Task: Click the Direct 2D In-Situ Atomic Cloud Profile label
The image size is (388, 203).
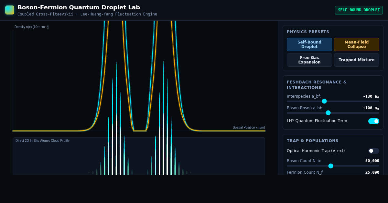Action: 42,141
